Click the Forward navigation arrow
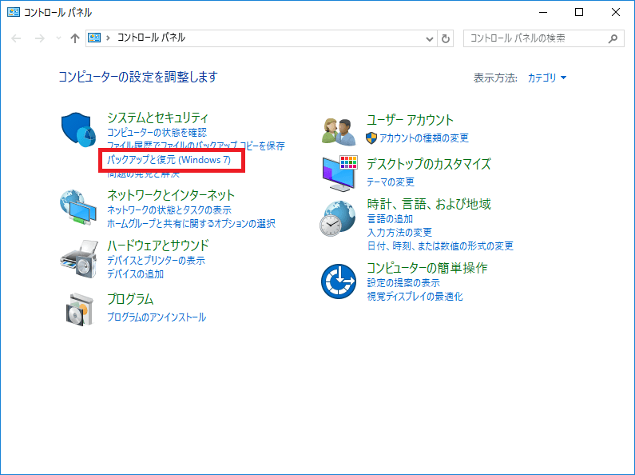635x475 pixels. point(40,38)
